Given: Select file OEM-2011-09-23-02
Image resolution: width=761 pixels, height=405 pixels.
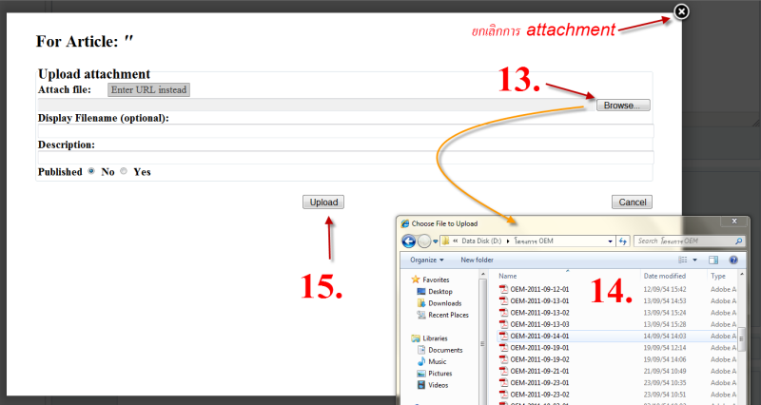Looking at the screenshot, I should click(539, 395).
